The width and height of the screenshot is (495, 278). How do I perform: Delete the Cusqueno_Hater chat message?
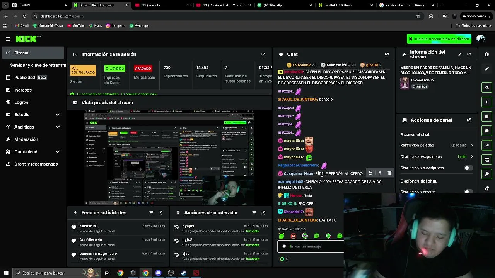[389, 173]
